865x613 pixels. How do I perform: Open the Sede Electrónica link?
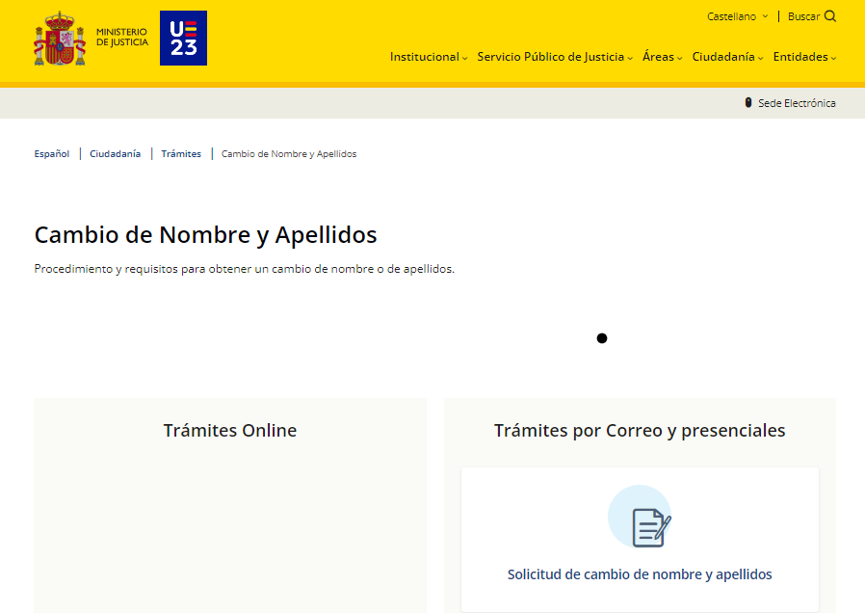pos(797,103)
